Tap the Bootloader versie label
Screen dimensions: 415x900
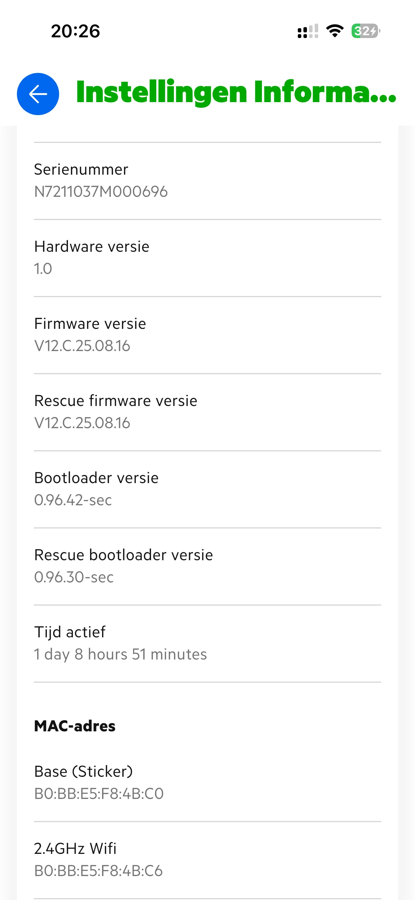(x=96, y=478)
